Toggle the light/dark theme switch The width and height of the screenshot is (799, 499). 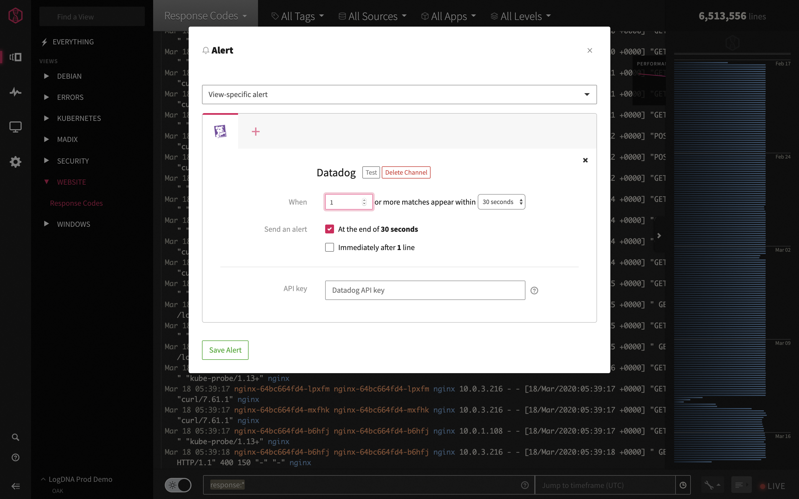point(178,485)
